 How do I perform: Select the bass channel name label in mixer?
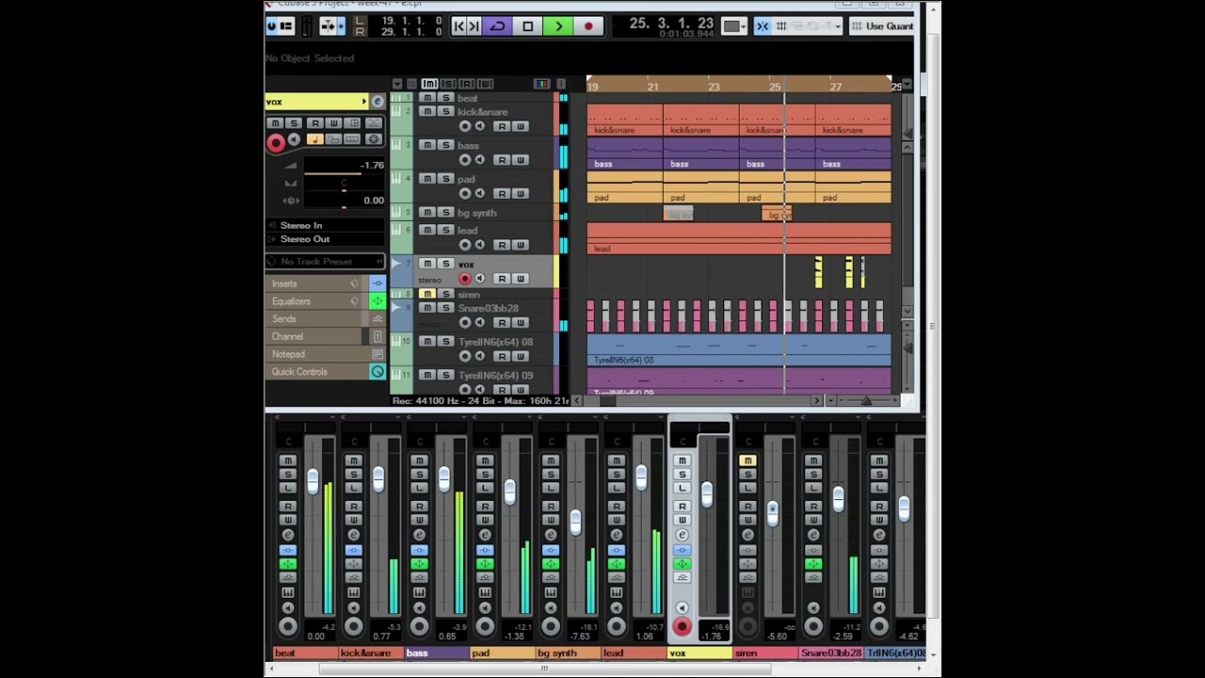[x=437, y=653]
